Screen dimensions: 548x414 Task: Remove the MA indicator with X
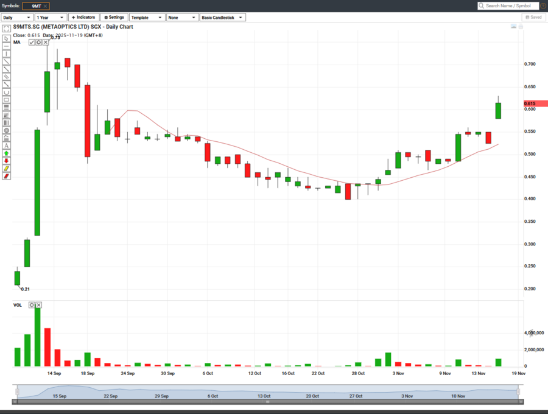pyautogui.click(x=46, y=42)
